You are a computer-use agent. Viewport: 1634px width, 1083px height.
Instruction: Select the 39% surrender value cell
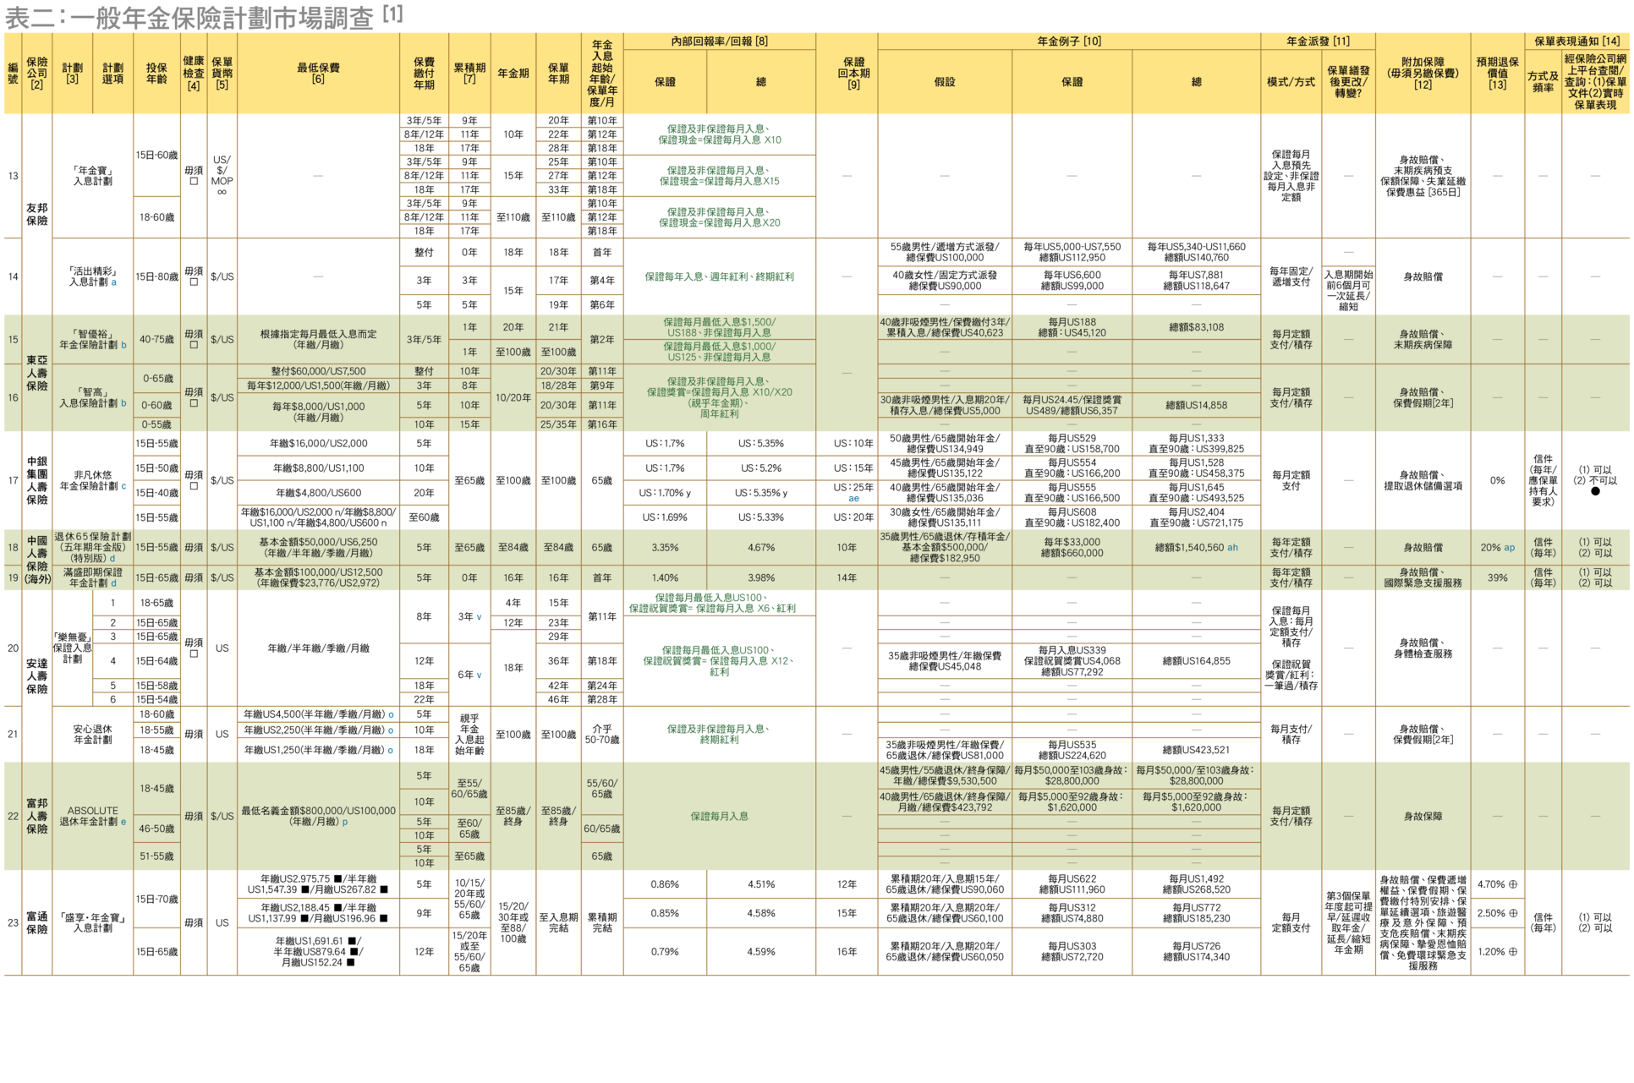pos(1497,578)
